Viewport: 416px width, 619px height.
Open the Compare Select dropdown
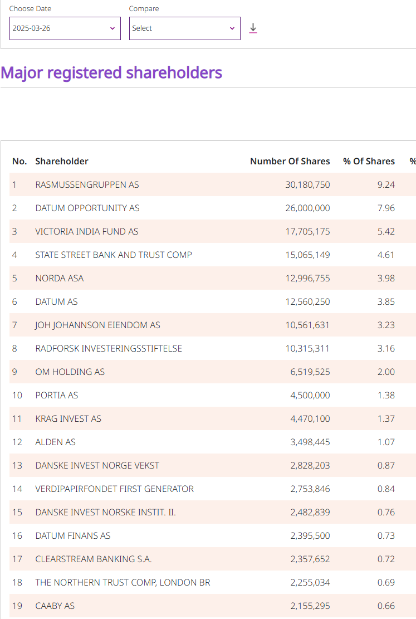[185, 28]
